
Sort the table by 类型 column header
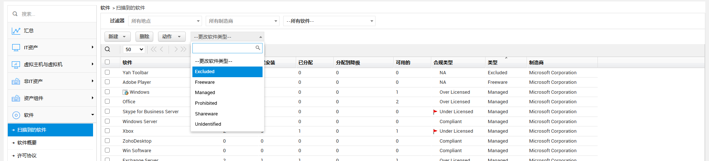[x=493, y=62]
